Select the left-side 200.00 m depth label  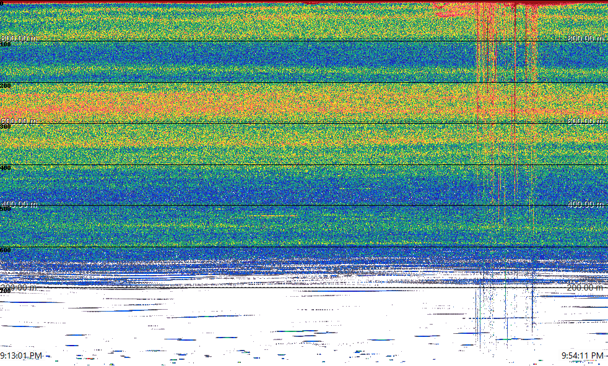[19, 287]
